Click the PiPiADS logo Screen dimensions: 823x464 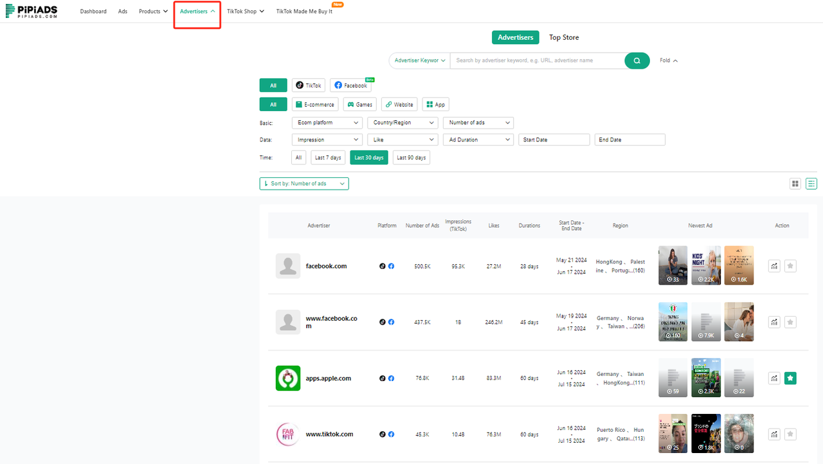point(32,11)
